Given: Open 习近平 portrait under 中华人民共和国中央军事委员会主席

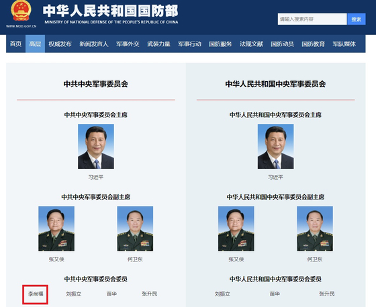Looking at the screenshot, I should [275, 146].
